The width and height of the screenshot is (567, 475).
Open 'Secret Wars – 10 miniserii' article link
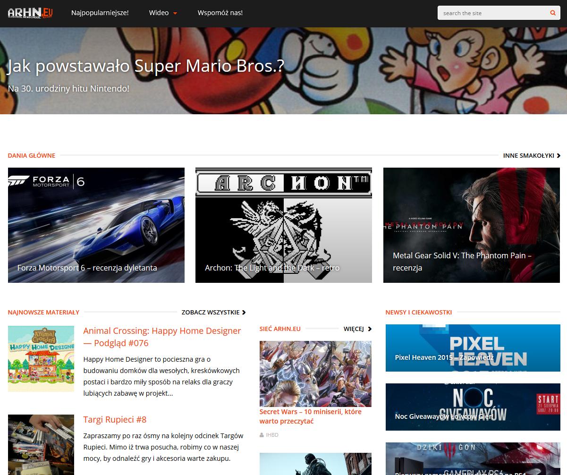pyautogui.click(x=310, y=416)
